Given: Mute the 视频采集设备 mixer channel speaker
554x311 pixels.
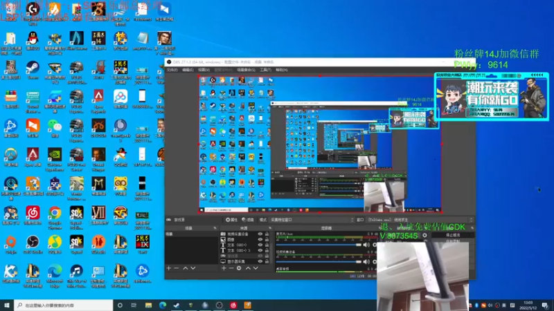Looking at the screenshot, I should click(366, 262).
